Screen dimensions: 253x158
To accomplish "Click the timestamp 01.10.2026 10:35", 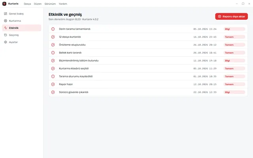I will coord(205,76).
